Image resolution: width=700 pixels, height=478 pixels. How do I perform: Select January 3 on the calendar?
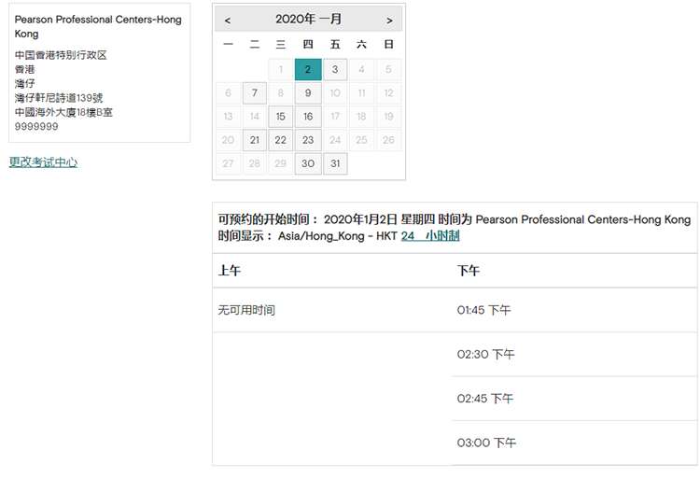(335, 69)
